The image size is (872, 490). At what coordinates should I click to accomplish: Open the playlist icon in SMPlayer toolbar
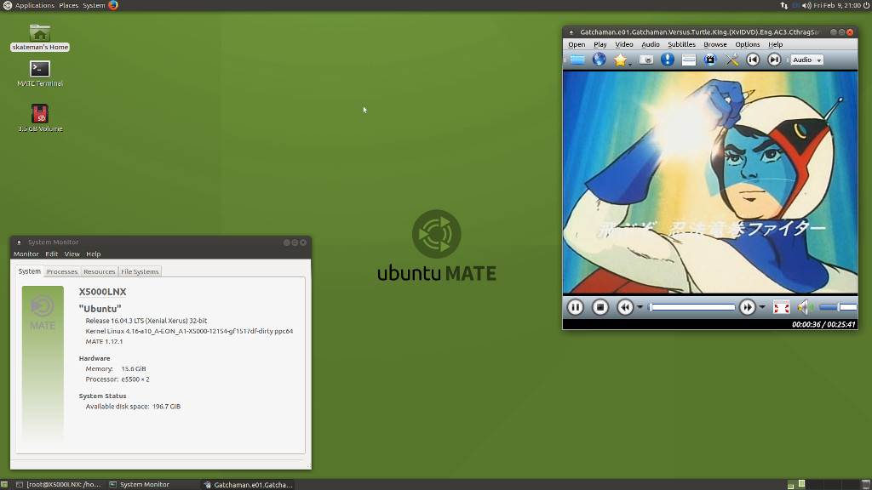click(x=688, y=60)
